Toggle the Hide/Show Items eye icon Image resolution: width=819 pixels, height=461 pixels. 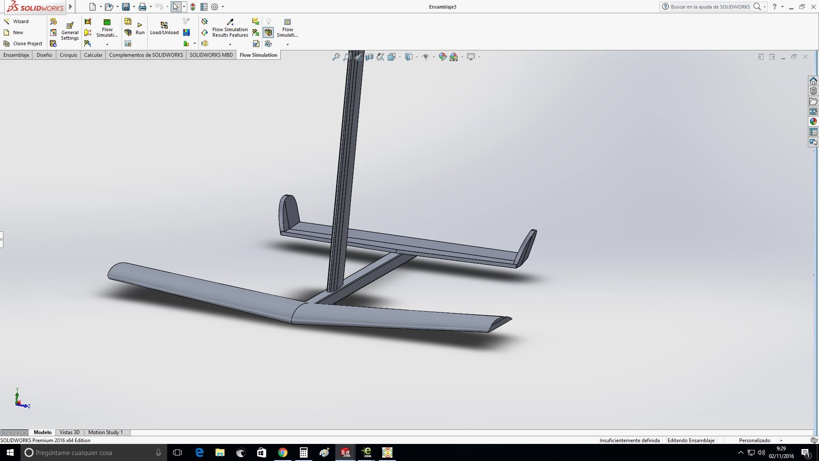pyautogui.click(x=425, y=57)
